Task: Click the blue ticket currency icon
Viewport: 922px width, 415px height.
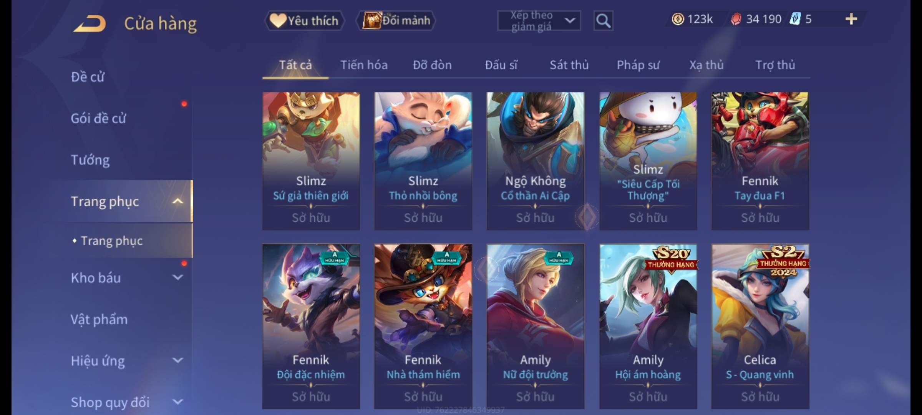Action: coord(795,19)
